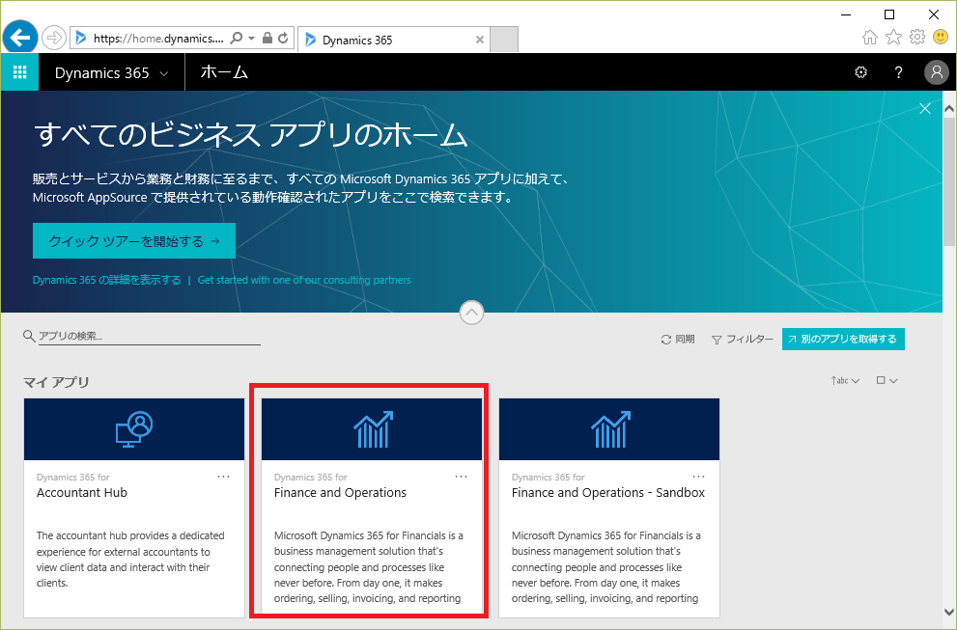Open Finance and Operations - Sandbox title
This screenshot has height=630, width=957.
coord(607,493)
